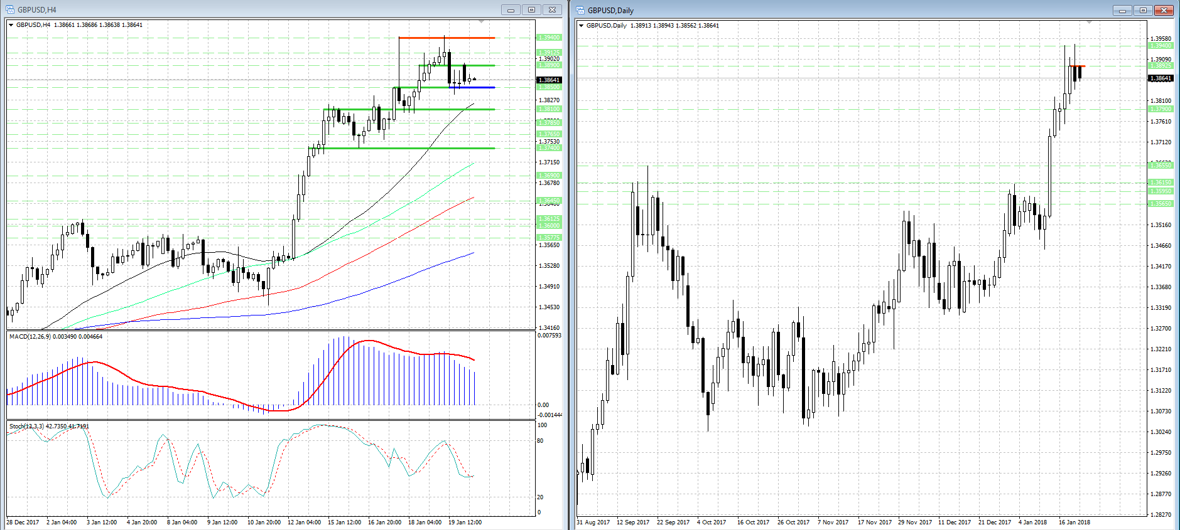The image size is (1180, 530).
Task: Close the GBPUSD,H4 chart window
Action: tap(552, 9)
